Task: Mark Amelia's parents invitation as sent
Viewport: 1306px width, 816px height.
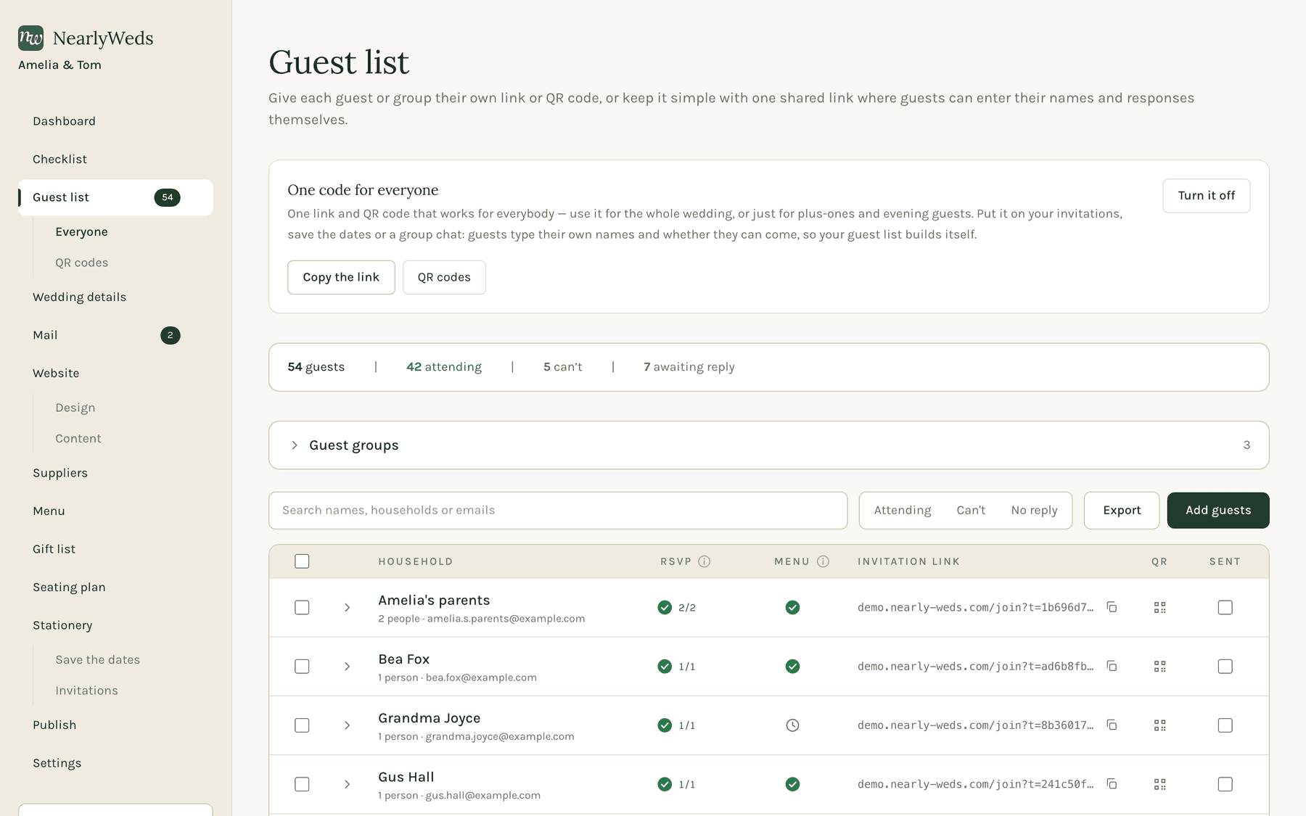Action: pos(1225,607)
